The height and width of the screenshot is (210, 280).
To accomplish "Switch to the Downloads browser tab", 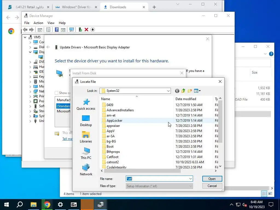I will (124, 7).
